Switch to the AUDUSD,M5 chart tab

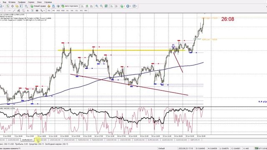pos(13,140)
